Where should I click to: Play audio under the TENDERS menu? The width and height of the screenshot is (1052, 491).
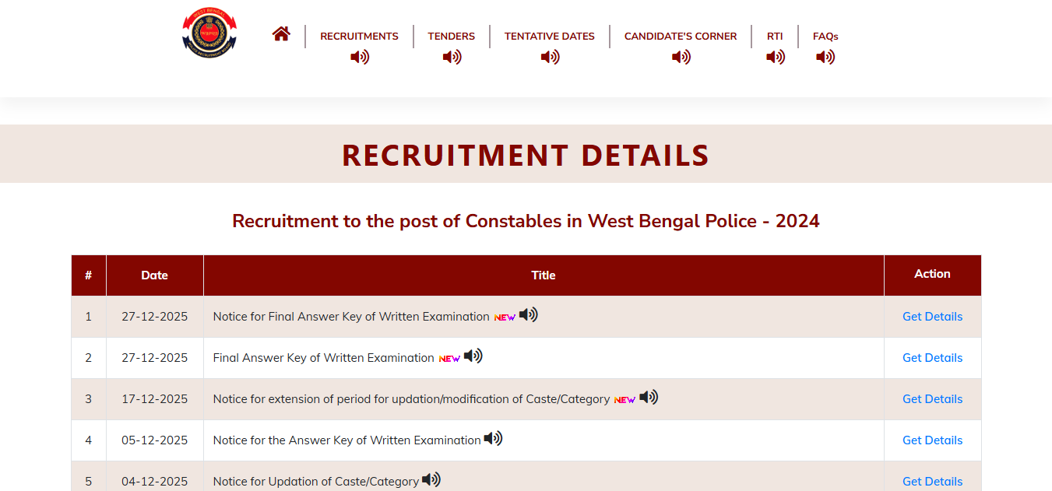(x=452, y=57)
